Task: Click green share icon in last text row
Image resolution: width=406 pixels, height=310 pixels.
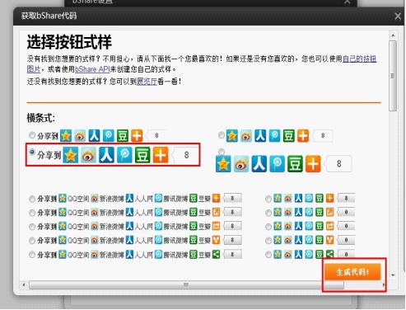Action: click(216, 254)
